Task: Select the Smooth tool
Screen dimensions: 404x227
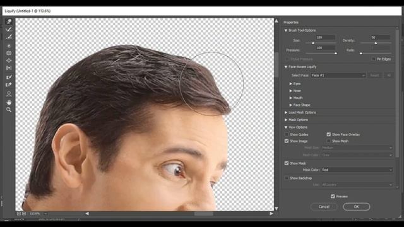Action: point(9,37)
